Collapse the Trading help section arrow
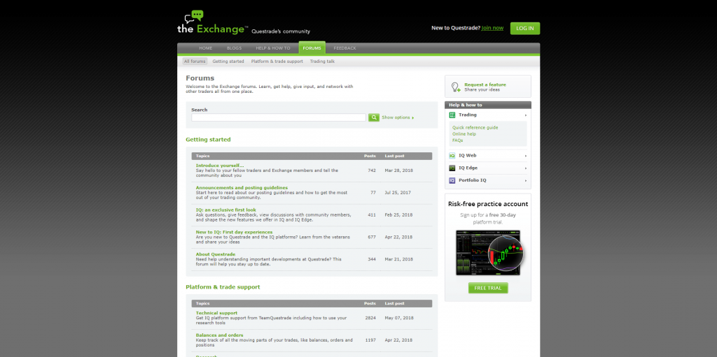The image size is (717, 357). click(526, 115)
